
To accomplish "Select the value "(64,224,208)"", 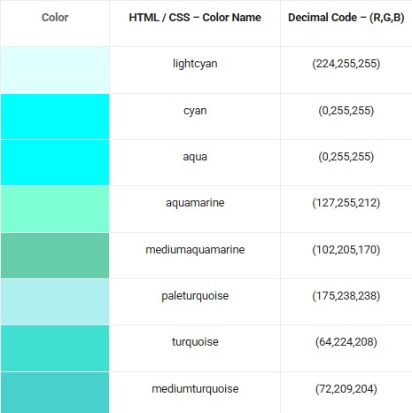I will (x=346, y=342).
